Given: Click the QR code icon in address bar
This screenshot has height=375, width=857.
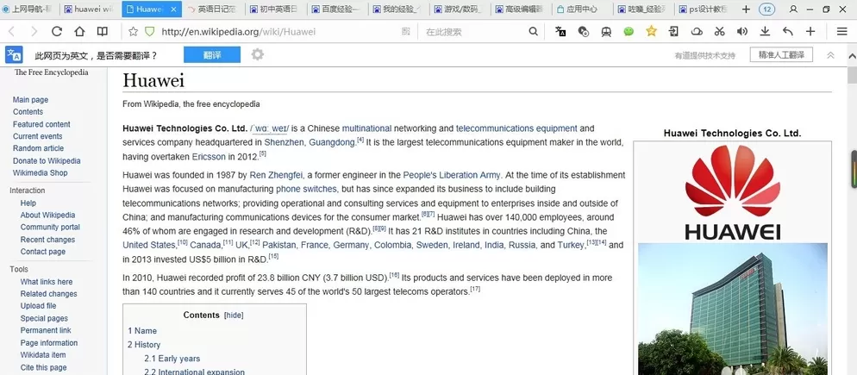Looking at the screenshot, I should (405, 32).
